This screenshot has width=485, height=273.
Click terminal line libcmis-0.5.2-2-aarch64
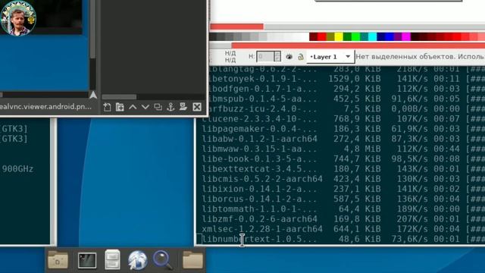click(262, 179)
